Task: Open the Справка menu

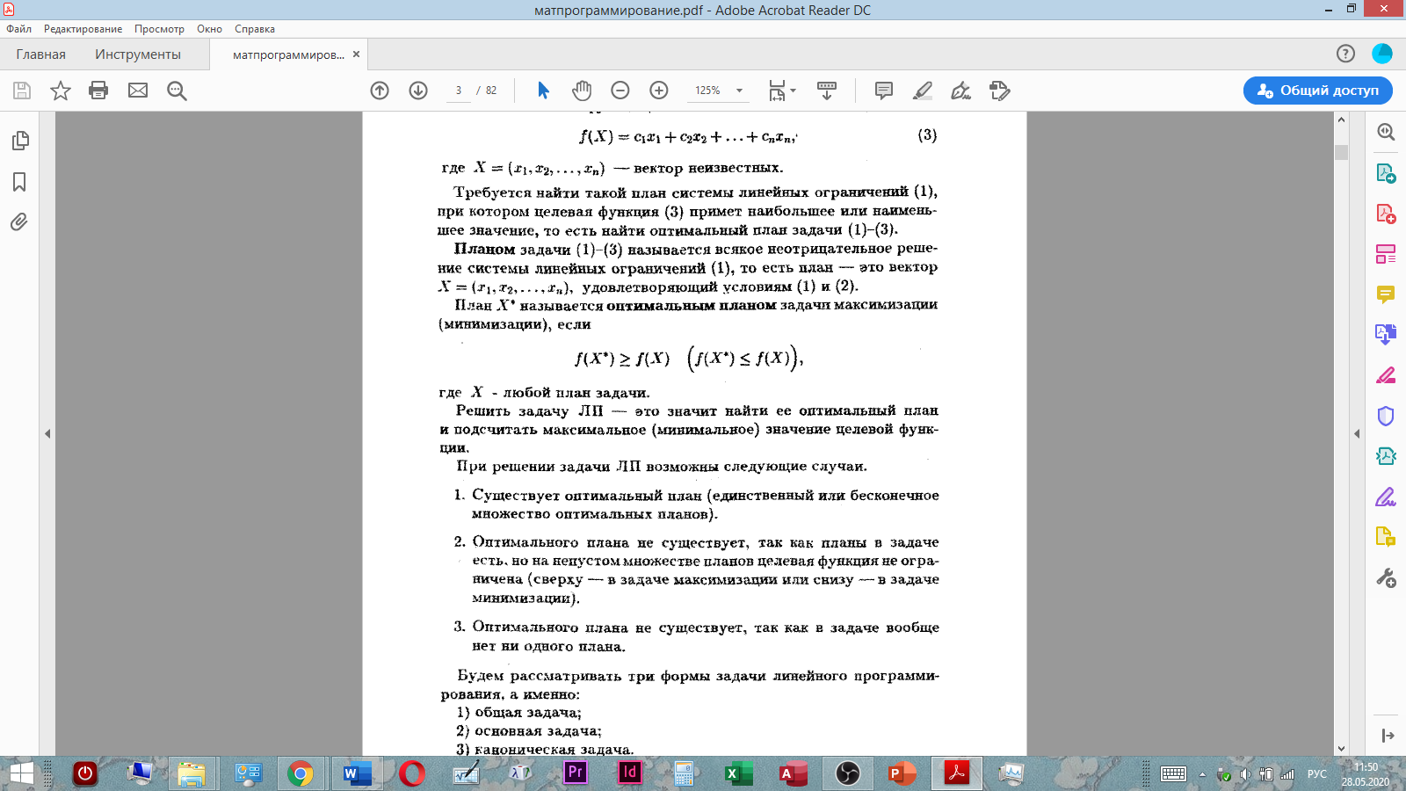Action: pos(255,29)
